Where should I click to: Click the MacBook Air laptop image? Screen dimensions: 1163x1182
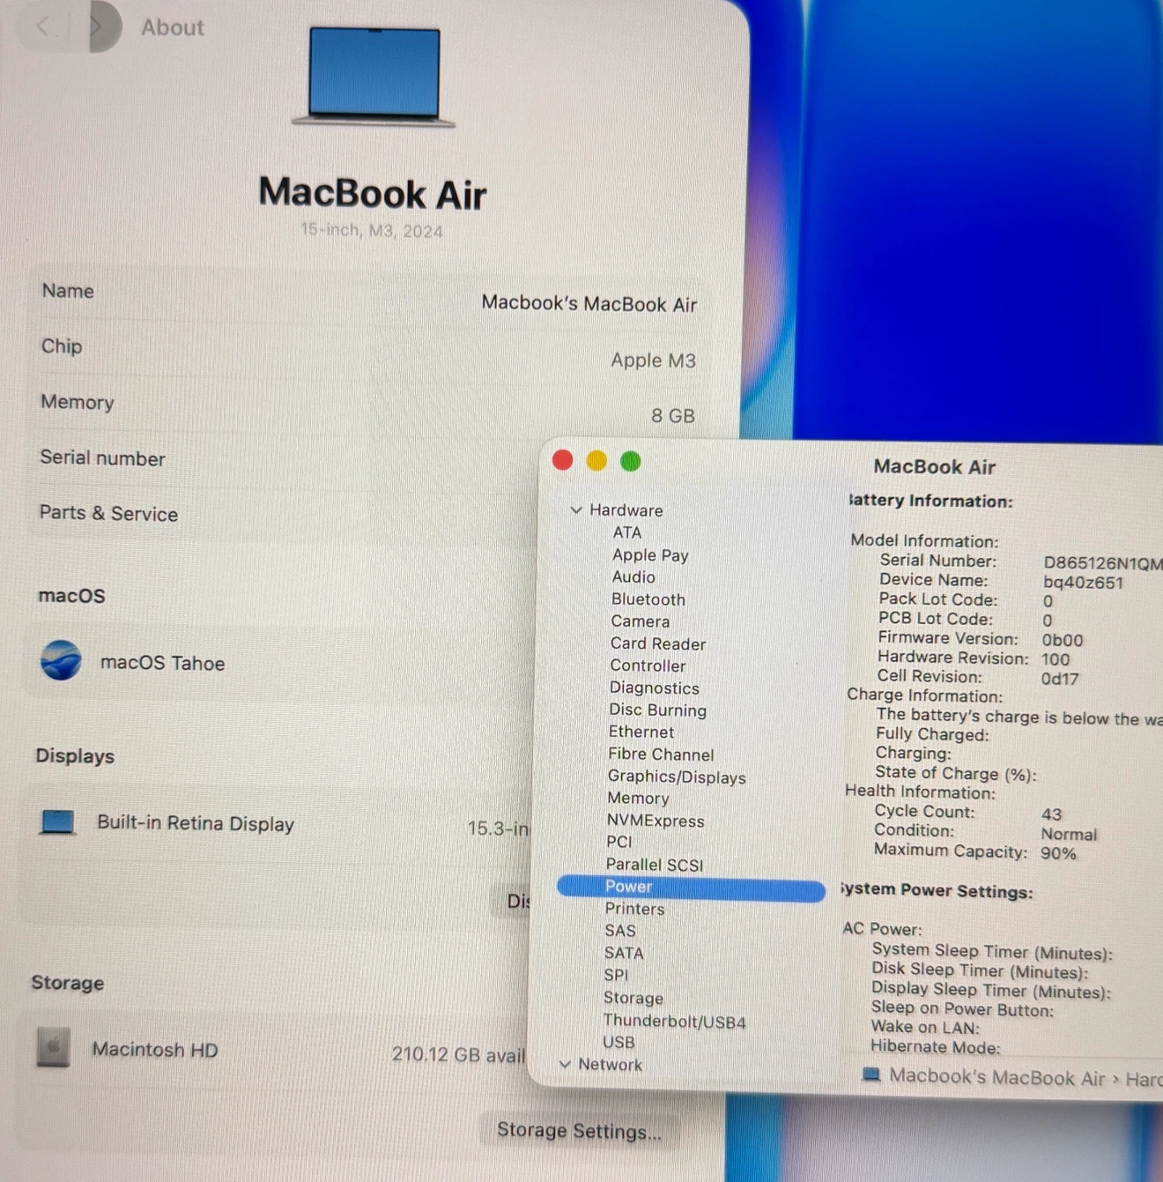(x=374, y=77)
